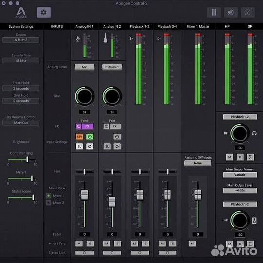
Task: Open settings with the gear icon
Action: (44, 12)
